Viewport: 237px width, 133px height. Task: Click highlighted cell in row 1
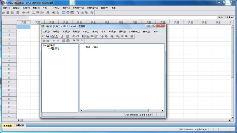(x=24, y=27)
